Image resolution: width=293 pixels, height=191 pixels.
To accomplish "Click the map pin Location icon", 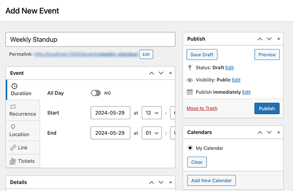I will [13, 127].
